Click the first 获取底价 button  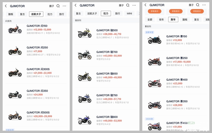[x=154, y=11]
